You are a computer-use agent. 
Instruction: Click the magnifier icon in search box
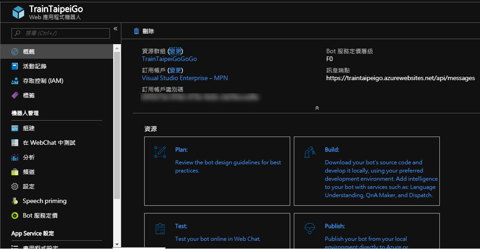pos(17,33)
